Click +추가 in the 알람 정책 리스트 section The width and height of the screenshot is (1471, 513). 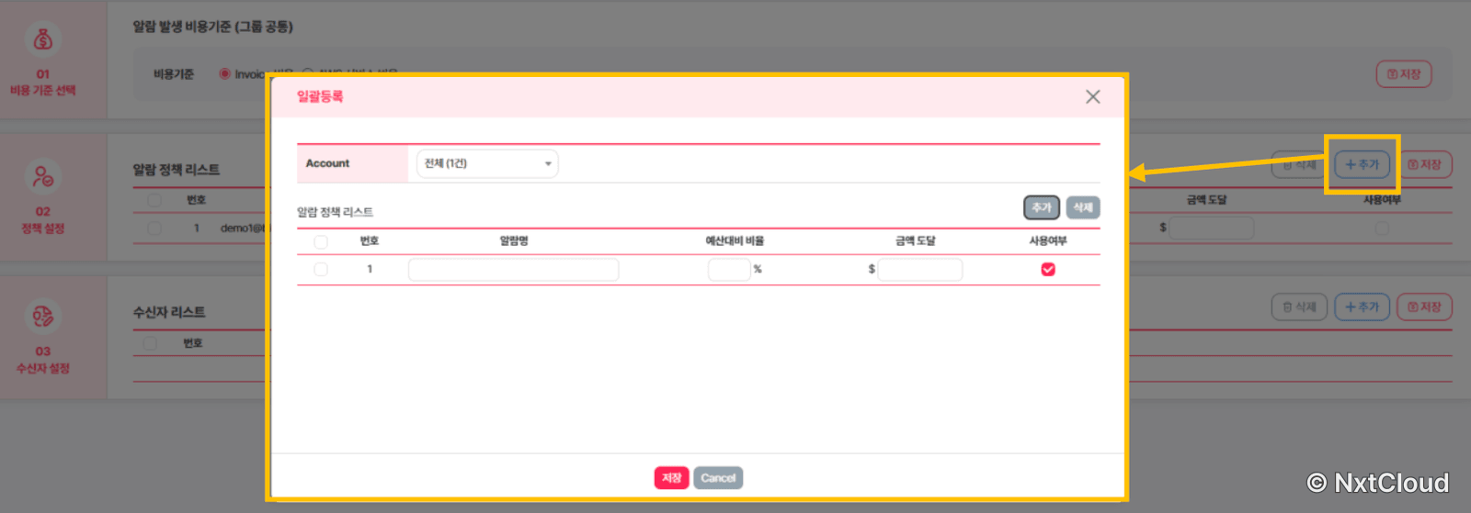pyautogui.click(x=1362, y=164)
